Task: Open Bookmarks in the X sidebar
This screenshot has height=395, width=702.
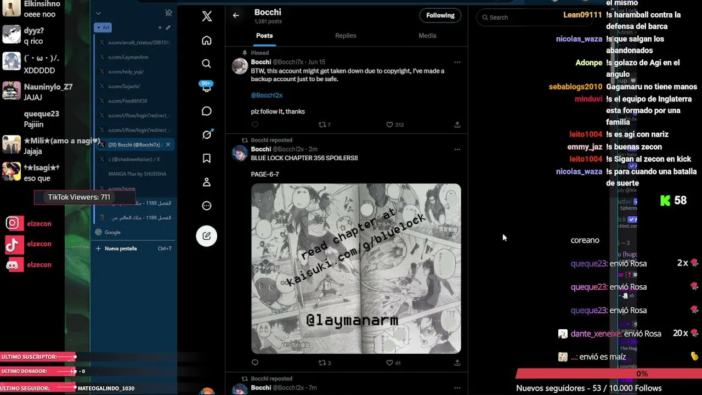Action: pos(207,159)
